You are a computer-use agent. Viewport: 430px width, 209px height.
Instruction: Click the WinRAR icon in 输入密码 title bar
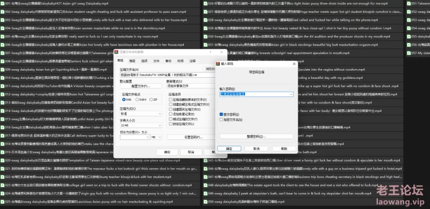218,64
